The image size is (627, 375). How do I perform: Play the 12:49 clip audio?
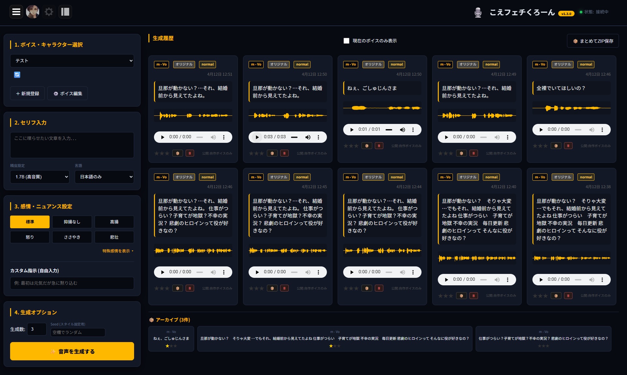[x=447, y=137]
